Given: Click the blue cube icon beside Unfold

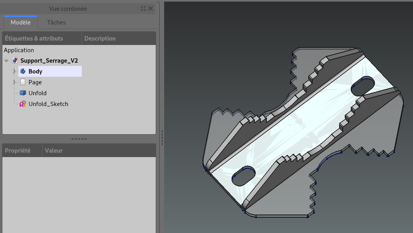Looking at the screenshot, I should (x=23, y=93).
